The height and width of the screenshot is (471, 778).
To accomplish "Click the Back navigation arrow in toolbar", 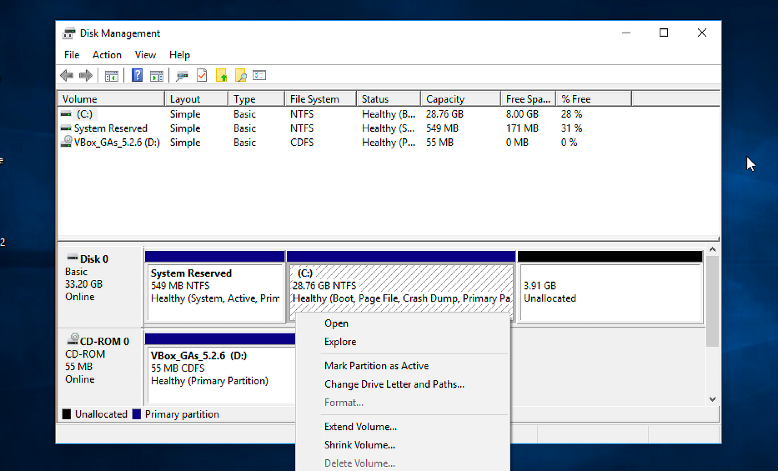I will pyautogui.click(x=66, y=75).
